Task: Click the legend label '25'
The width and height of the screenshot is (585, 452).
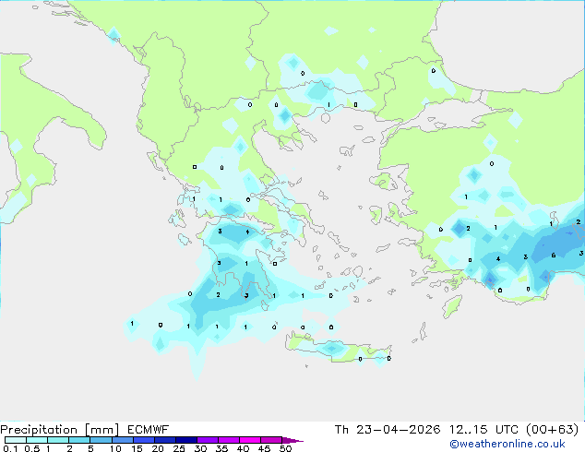Action: click(x=179, y=448)
